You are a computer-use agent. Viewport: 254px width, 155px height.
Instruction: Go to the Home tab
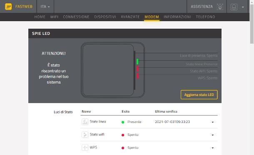pyautogui.click(x=40, y=17)
